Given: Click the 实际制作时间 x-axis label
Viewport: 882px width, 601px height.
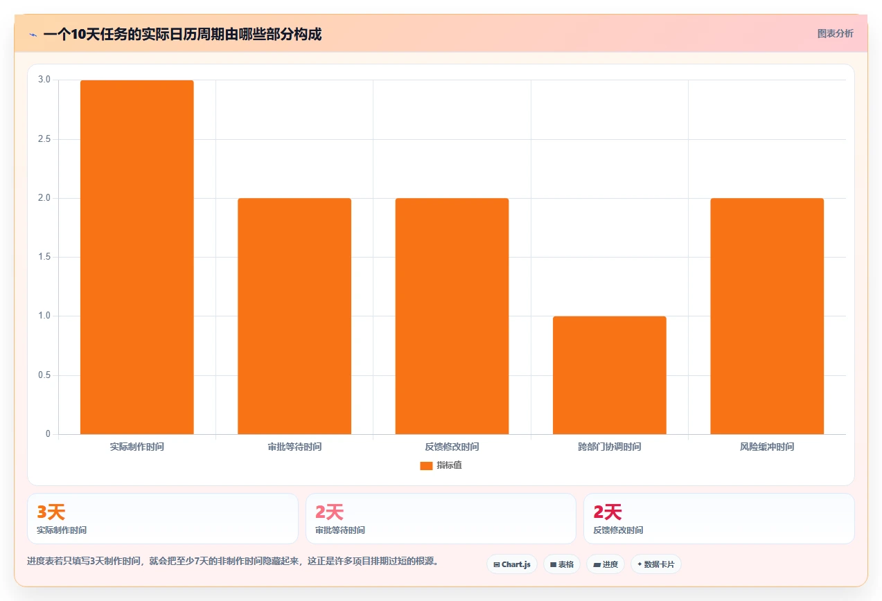Looking at the screenshot, I should click(x=137, y=447).
